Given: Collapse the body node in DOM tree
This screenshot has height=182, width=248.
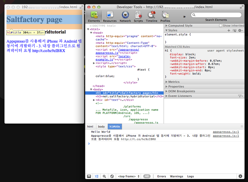Looking at the screenshot, I should [91, 89].
